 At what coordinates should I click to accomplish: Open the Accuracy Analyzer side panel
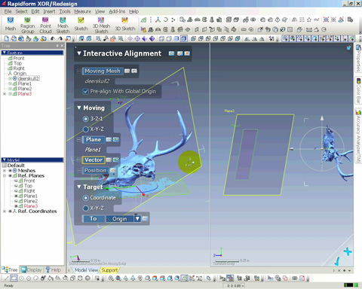tap(358, 135)
